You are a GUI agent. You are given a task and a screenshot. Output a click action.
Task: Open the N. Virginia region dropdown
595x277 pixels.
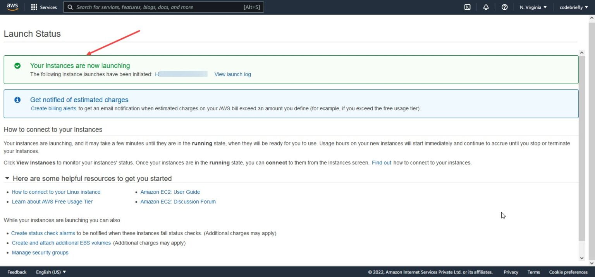pos(533,7)
